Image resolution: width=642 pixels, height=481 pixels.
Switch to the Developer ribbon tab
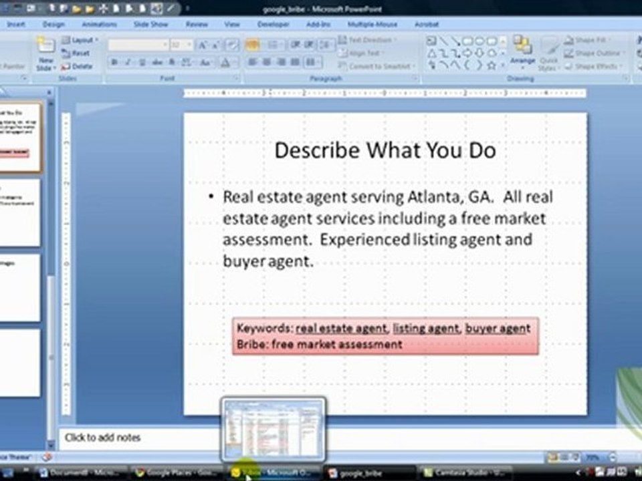click(273, 24)
